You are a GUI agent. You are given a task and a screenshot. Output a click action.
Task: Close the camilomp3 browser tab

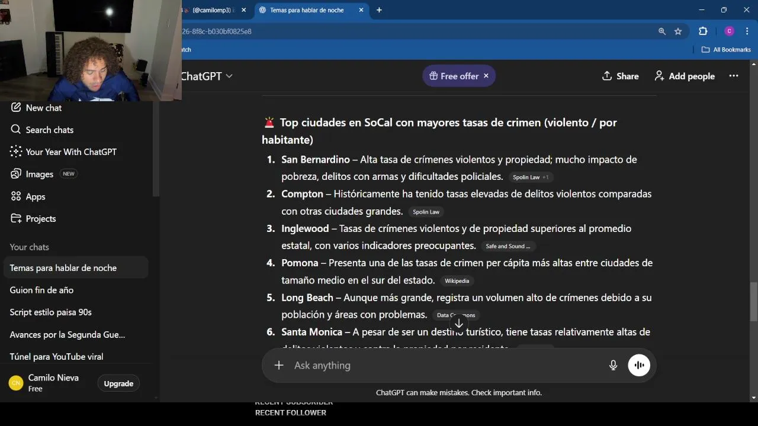[243, 10]
